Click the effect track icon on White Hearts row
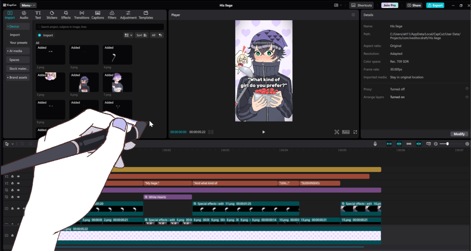This screenshot has width=471, height=251. click(7, 197)
